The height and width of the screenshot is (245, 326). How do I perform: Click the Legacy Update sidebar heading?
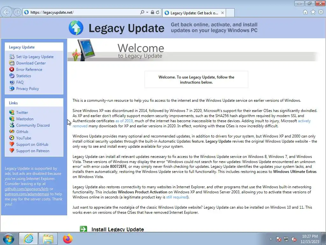click(22, 47)
